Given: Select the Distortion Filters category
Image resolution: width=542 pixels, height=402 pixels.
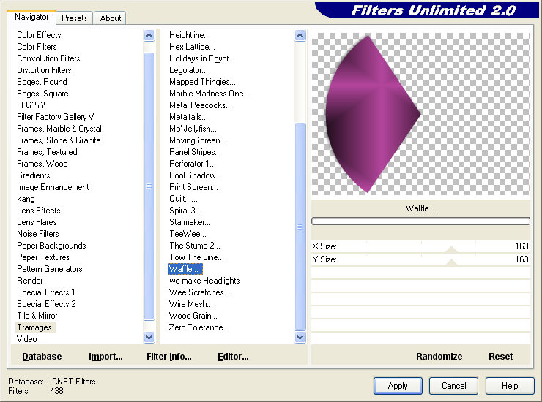Looking at the screenshot, I should (x=44, y=70).
